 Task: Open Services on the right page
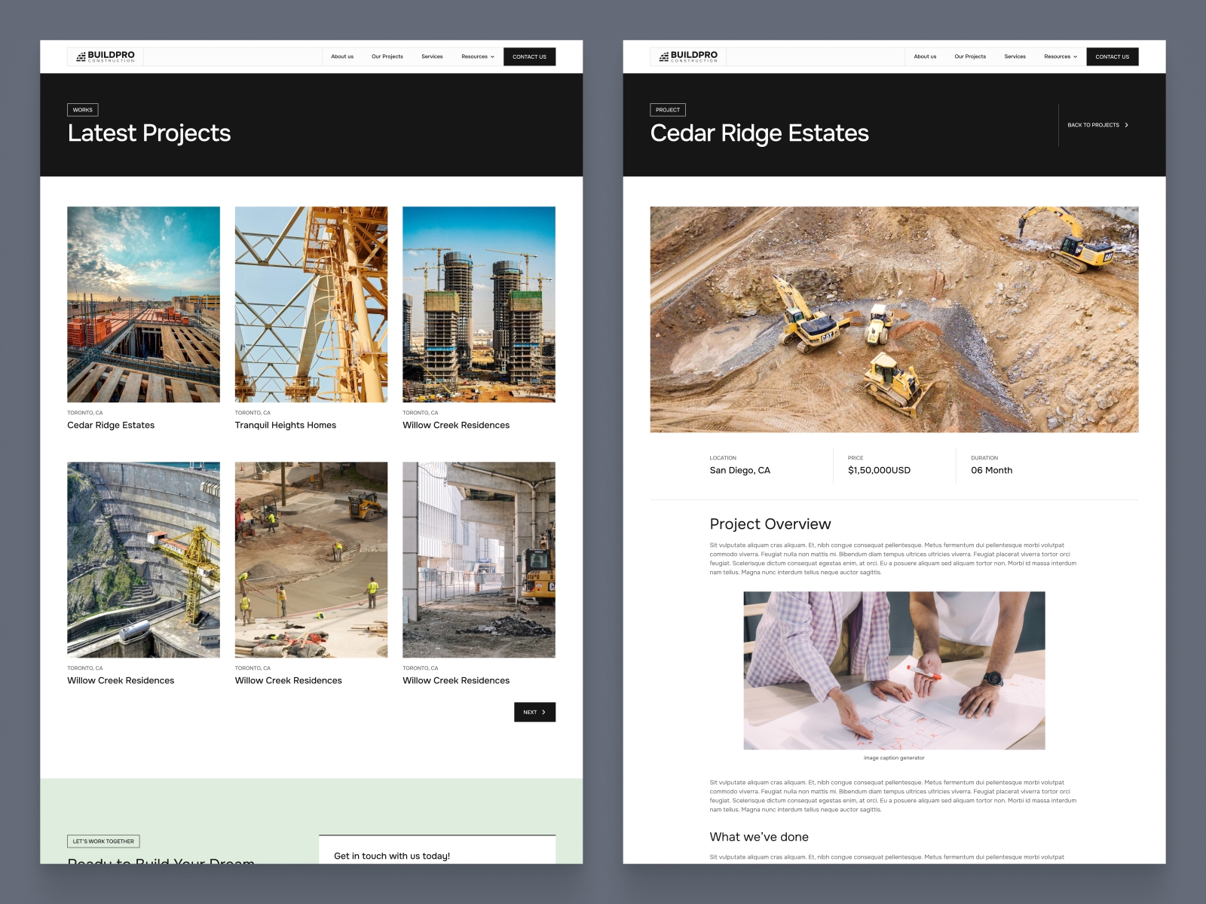pos(1015,56)
